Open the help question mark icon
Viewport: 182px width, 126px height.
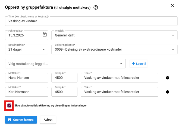coord(96,8)
